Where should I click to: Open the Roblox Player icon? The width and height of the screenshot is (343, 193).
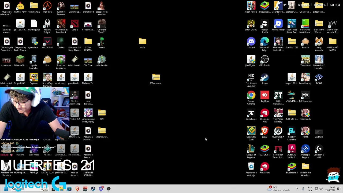coord(278,25)
